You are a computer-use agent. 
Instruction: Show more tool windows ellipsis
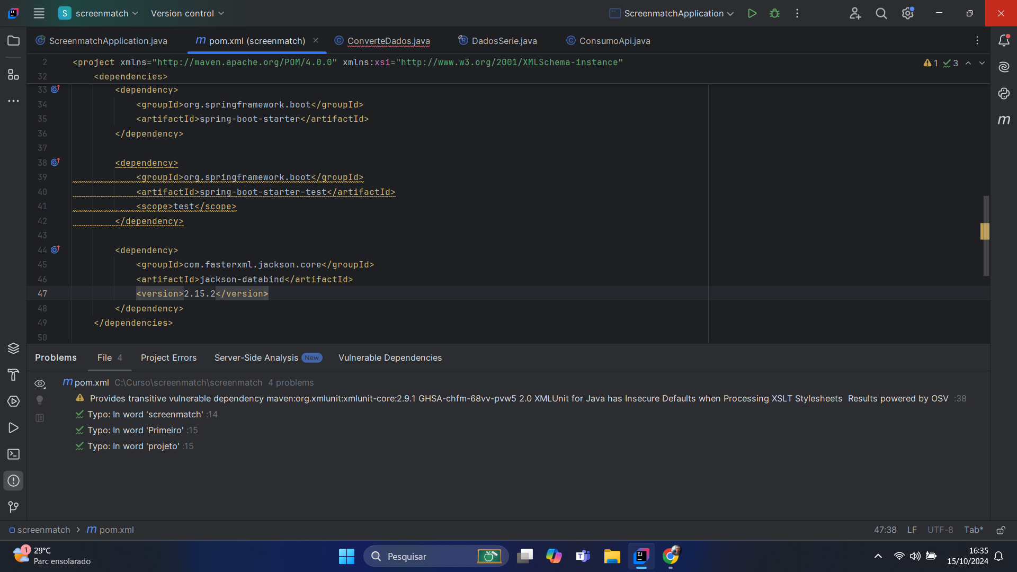pyautogui.click(x=13, y=101)
